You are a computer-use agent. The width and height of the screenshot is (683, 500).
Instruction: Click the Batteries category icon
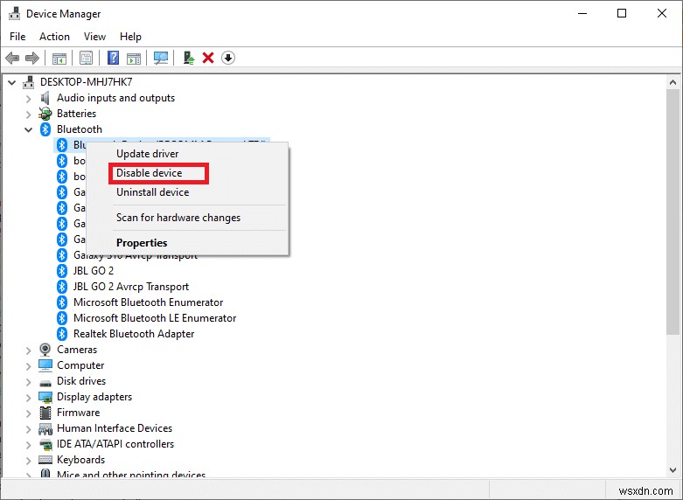tap(45, 114)
